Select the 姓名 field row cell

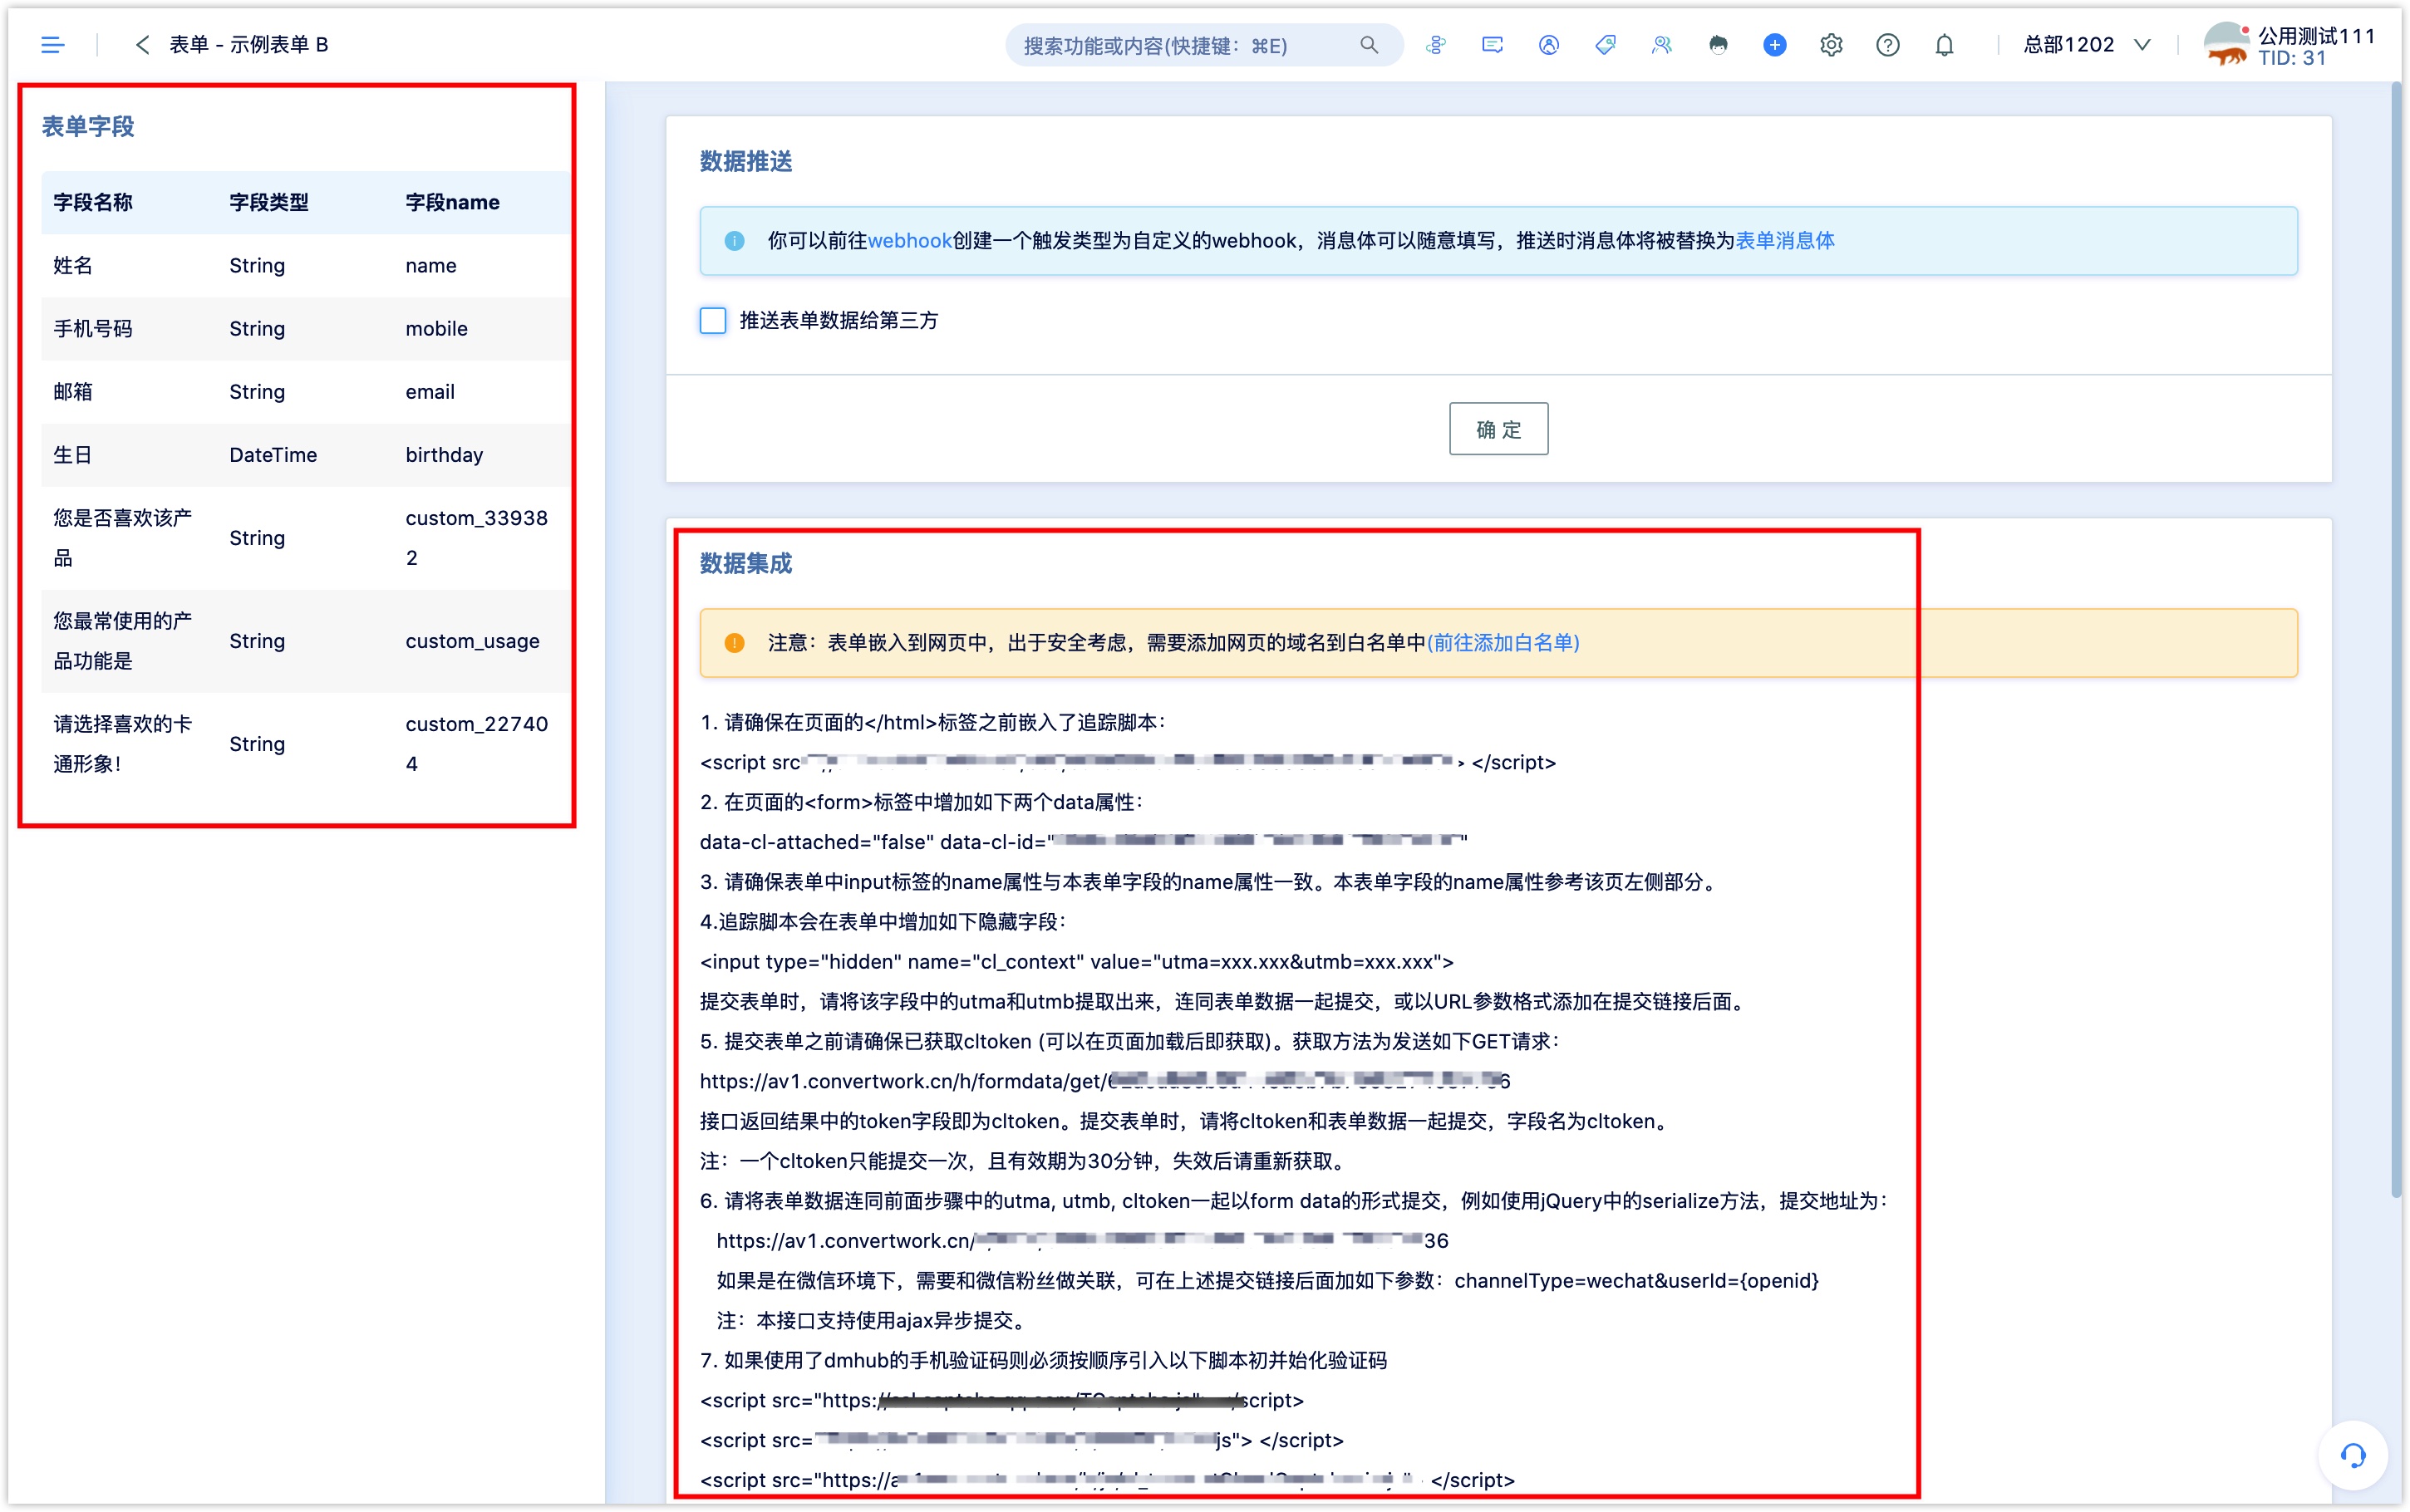tap(73, 265)
